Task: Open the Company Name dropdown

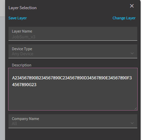Action: [73, 121]
